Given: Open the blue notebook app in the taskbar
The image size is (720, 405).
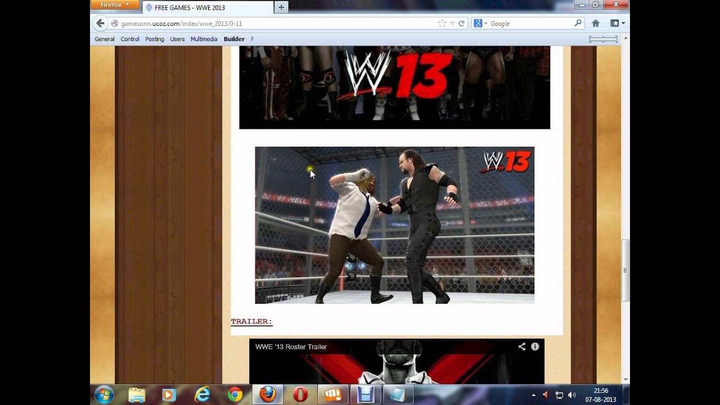Looking at the screenshot, I should coord(398,395).
